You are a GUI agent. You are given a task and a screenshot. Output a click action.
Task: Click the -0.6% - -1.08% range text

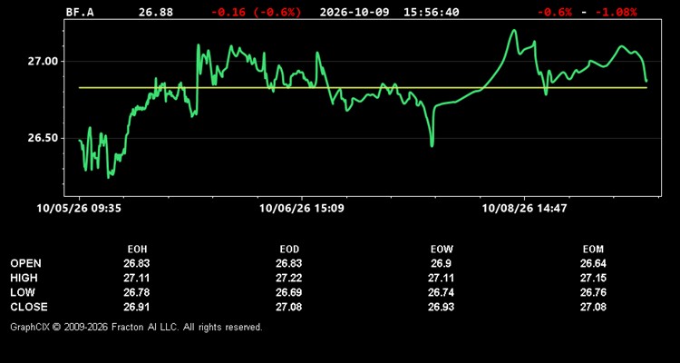(587, 12)
